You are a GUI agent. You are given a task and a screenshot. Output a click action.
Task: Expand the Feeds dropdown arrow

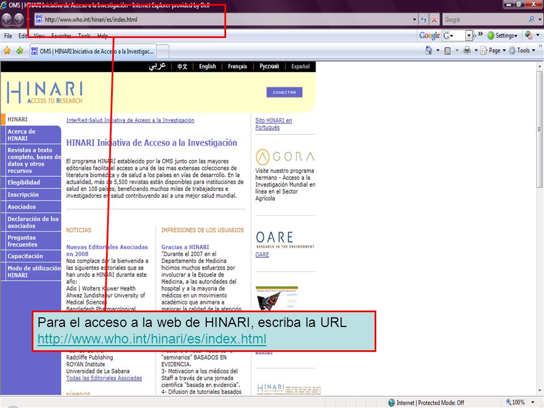pyautogui.click(x=457, y=50)
